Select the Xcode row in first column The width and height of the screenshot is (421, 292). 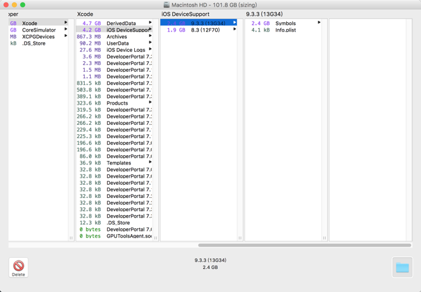click(38, 23)
